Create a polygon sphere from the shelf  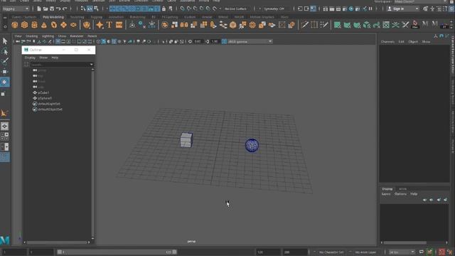[x=15, y=26]
